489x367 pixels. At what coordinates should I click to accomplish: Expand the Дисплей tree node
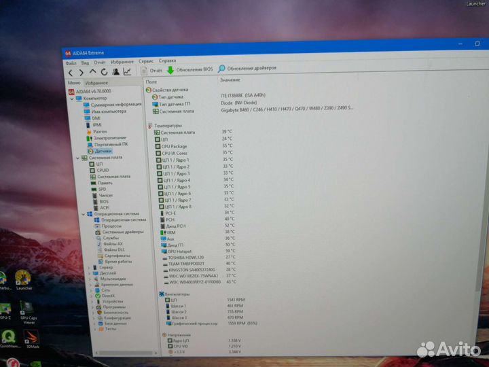90,273
